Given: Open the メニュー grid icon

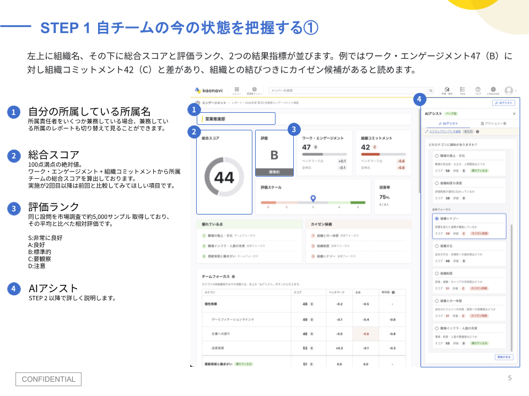Looking at the screenshot, I should (x=237, y=89).
